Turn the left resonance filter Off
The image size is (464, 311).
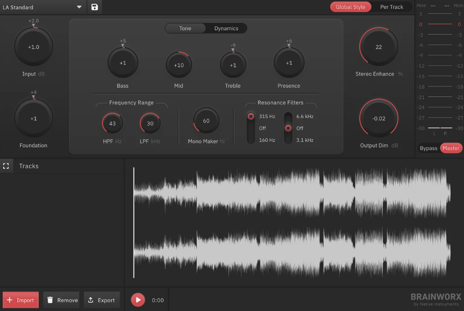251,128
